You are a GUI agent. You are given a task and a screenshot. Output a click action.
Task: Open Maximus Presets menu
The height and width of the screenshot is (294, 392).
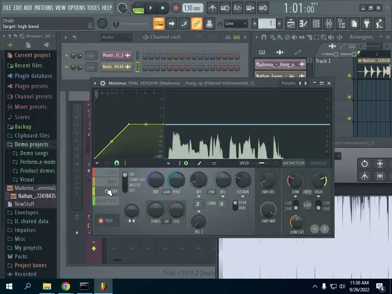tap(288, 83)
